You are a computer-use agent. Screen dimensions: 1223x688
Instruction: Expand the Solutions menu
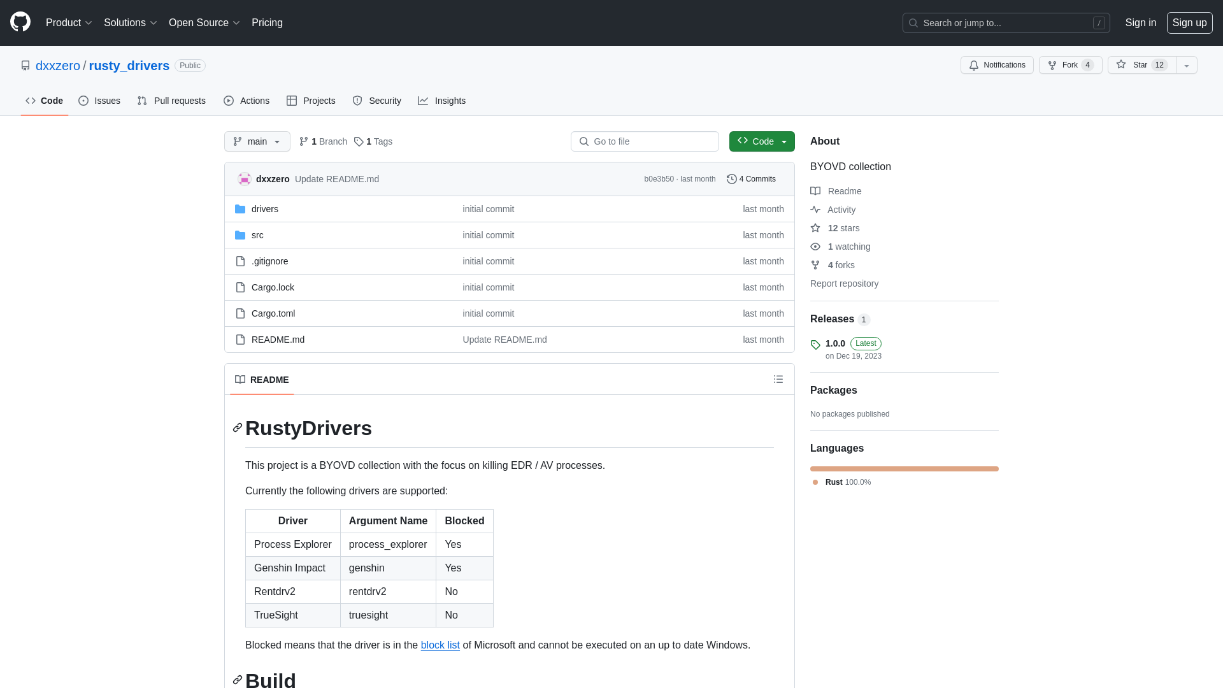(130, 22)
